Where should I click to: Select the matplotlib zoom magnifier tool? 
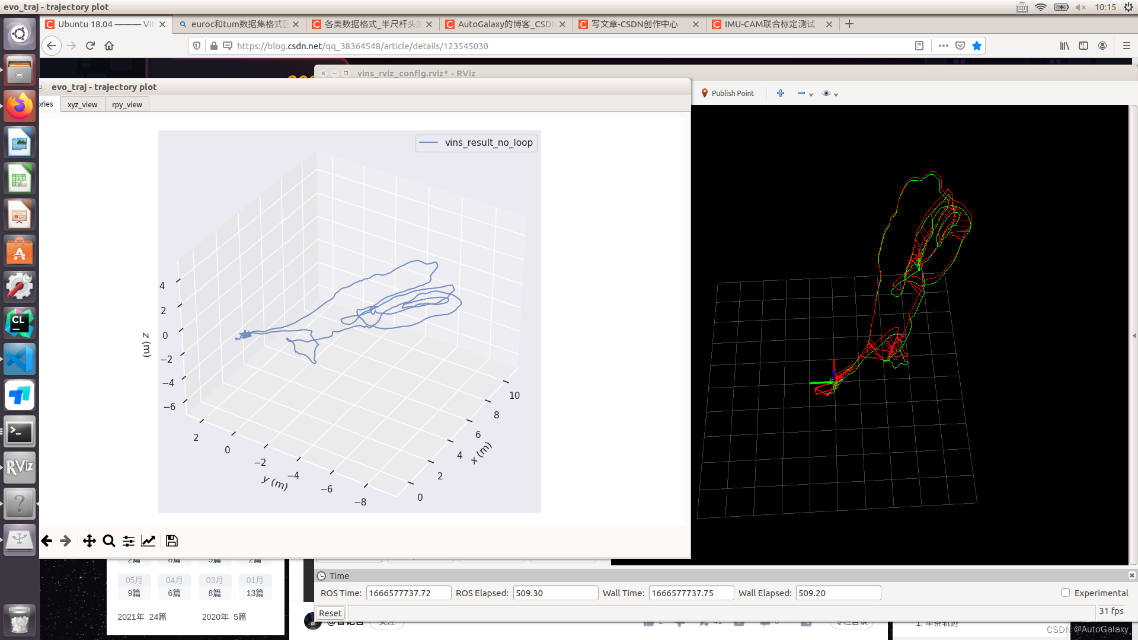(108, 541)
